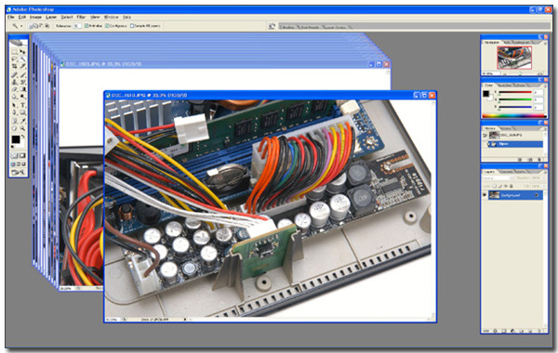Click the file browser icon in options bar
This screenshot has height=353, width=558.
tap(272, 26)
